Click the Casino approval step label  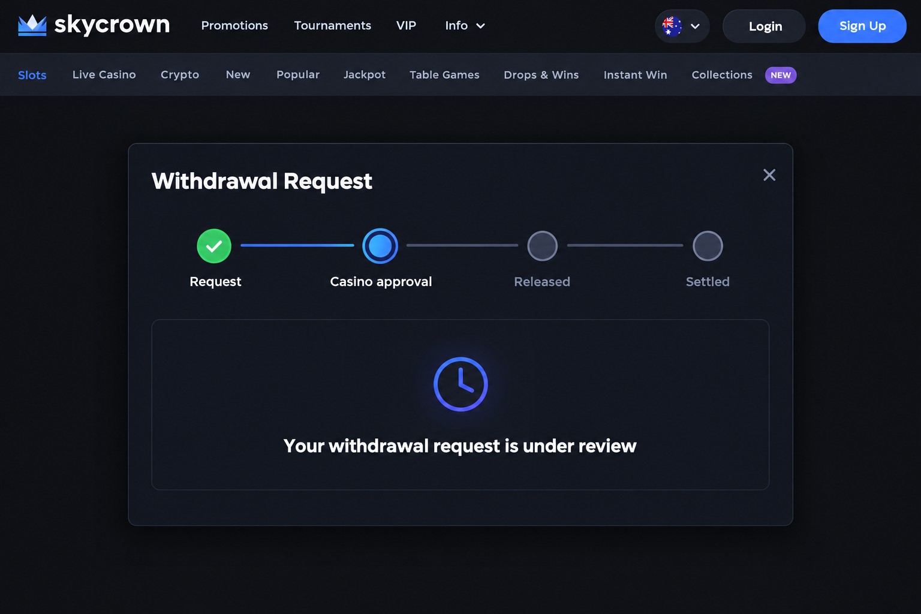(381, 282)
